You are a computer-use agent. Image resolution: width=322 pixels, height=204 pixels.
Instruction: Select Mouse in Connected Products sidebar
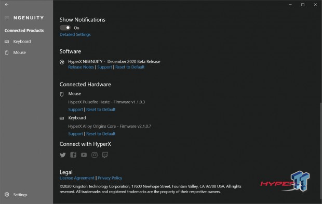(20, 52)
